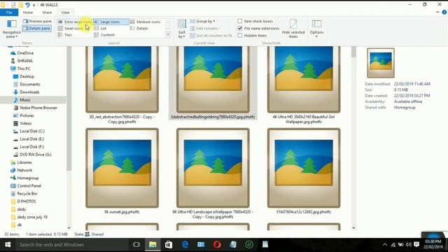Select 4K Ultra HD Beautiful Girl Wallpaper file

[304, 85]
